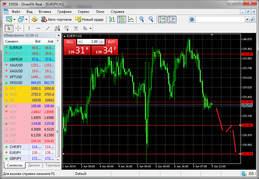Increase trade volume arrow
259x179 pixels.
click(102, 42)
